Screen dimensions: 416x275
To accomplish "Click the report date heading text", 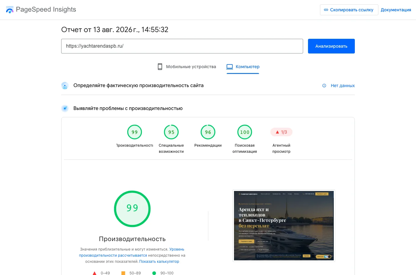I will pos(115,30).
